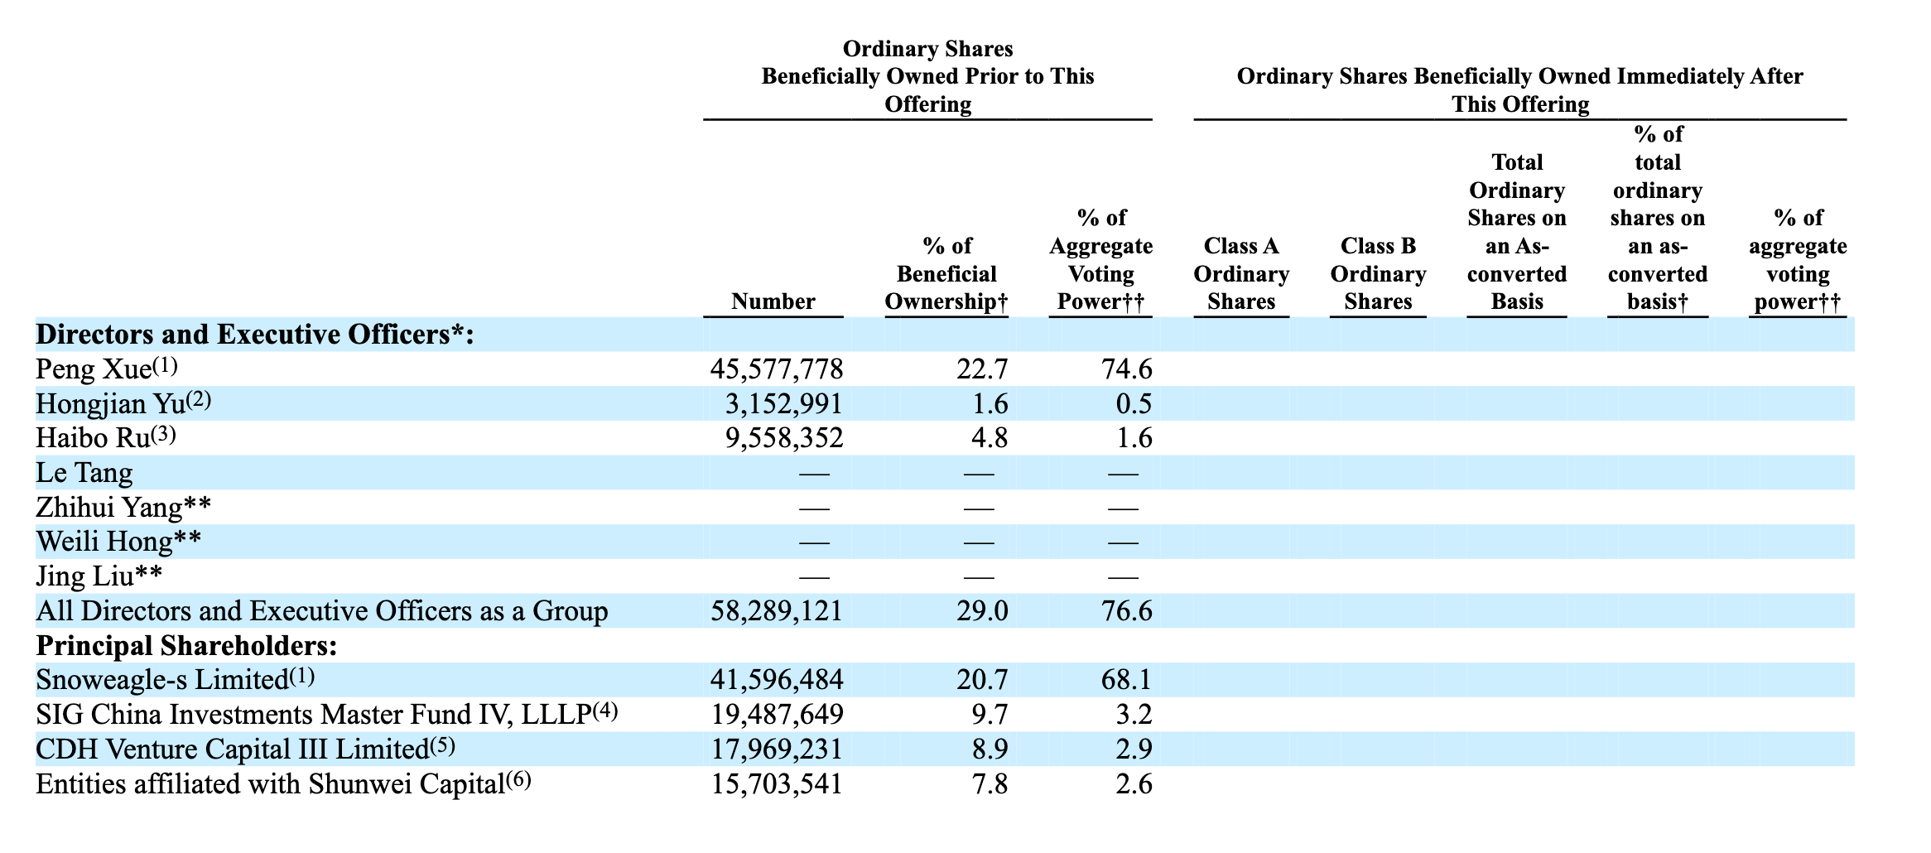Click 'All Directors and Executive Officers as a Group'
This screenshot has height=853, width=1931.
[322, 611]
